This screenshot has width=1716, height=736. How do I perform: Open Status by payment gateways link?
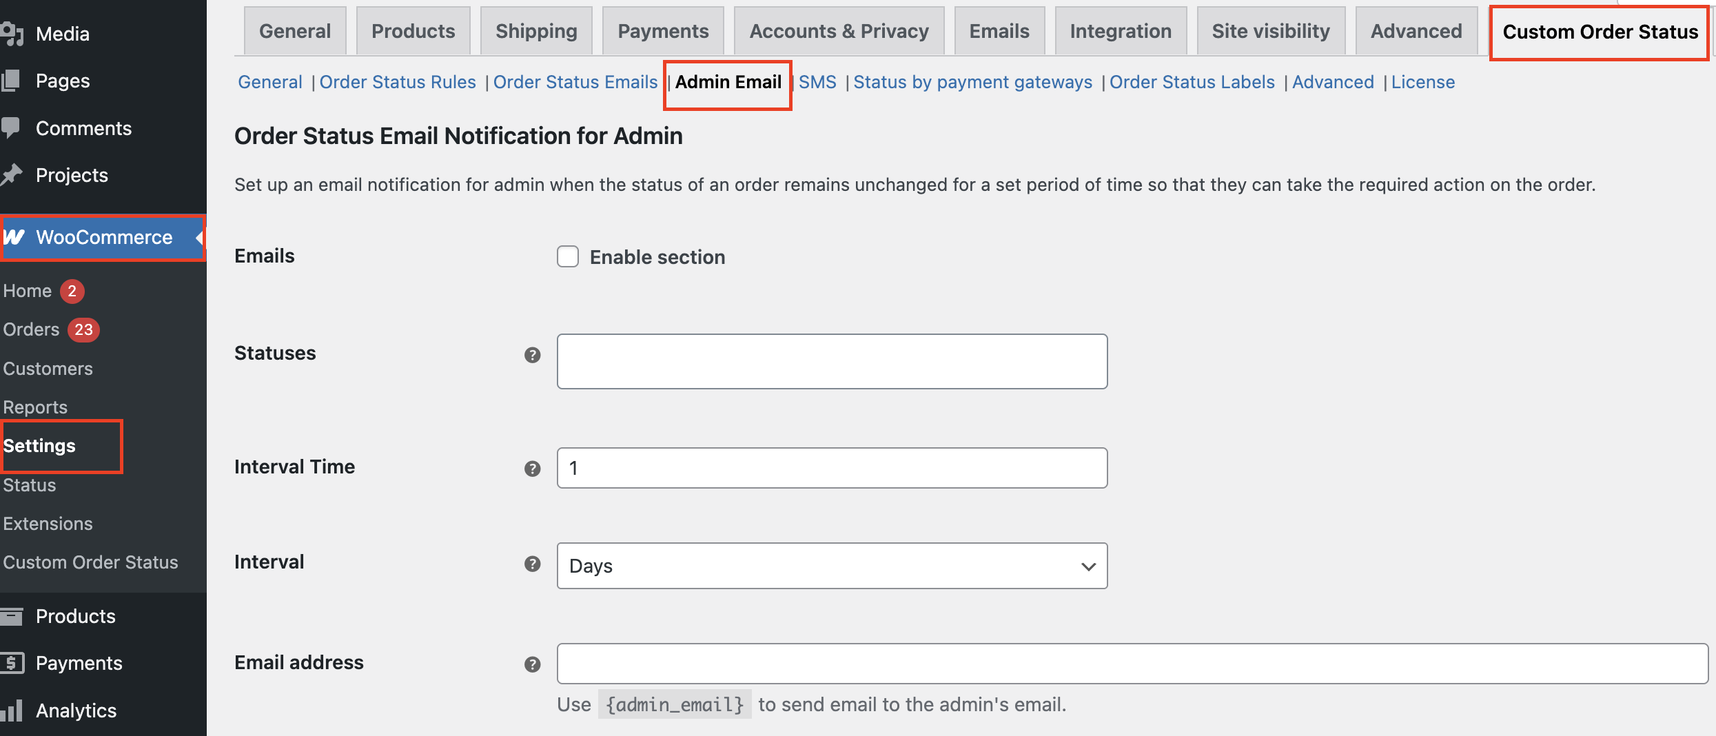[x=973, y=82]
